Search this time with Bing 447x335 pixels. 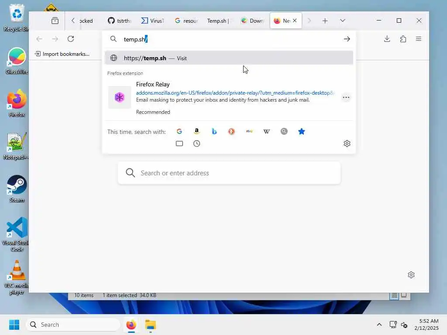pos(214,131)
